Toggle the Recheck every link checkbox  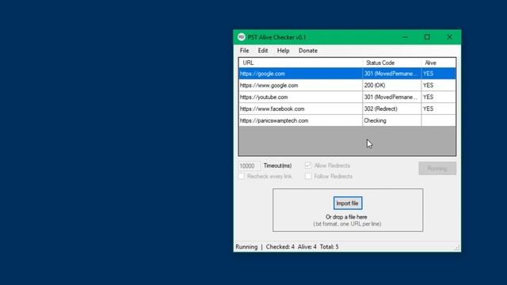point(241,176)
